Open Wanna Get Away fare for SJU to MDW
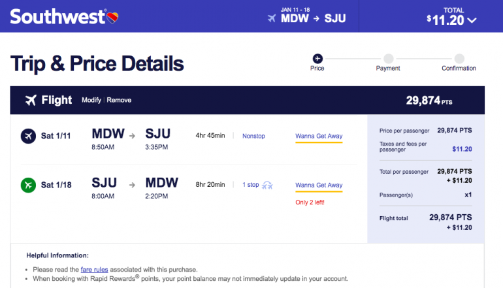Viewport: 503px width, 288px height. (x=319, y=185)
